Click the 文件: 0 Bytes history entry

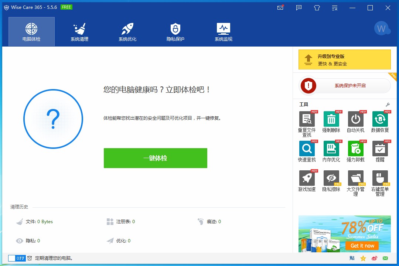pos(34,222)
